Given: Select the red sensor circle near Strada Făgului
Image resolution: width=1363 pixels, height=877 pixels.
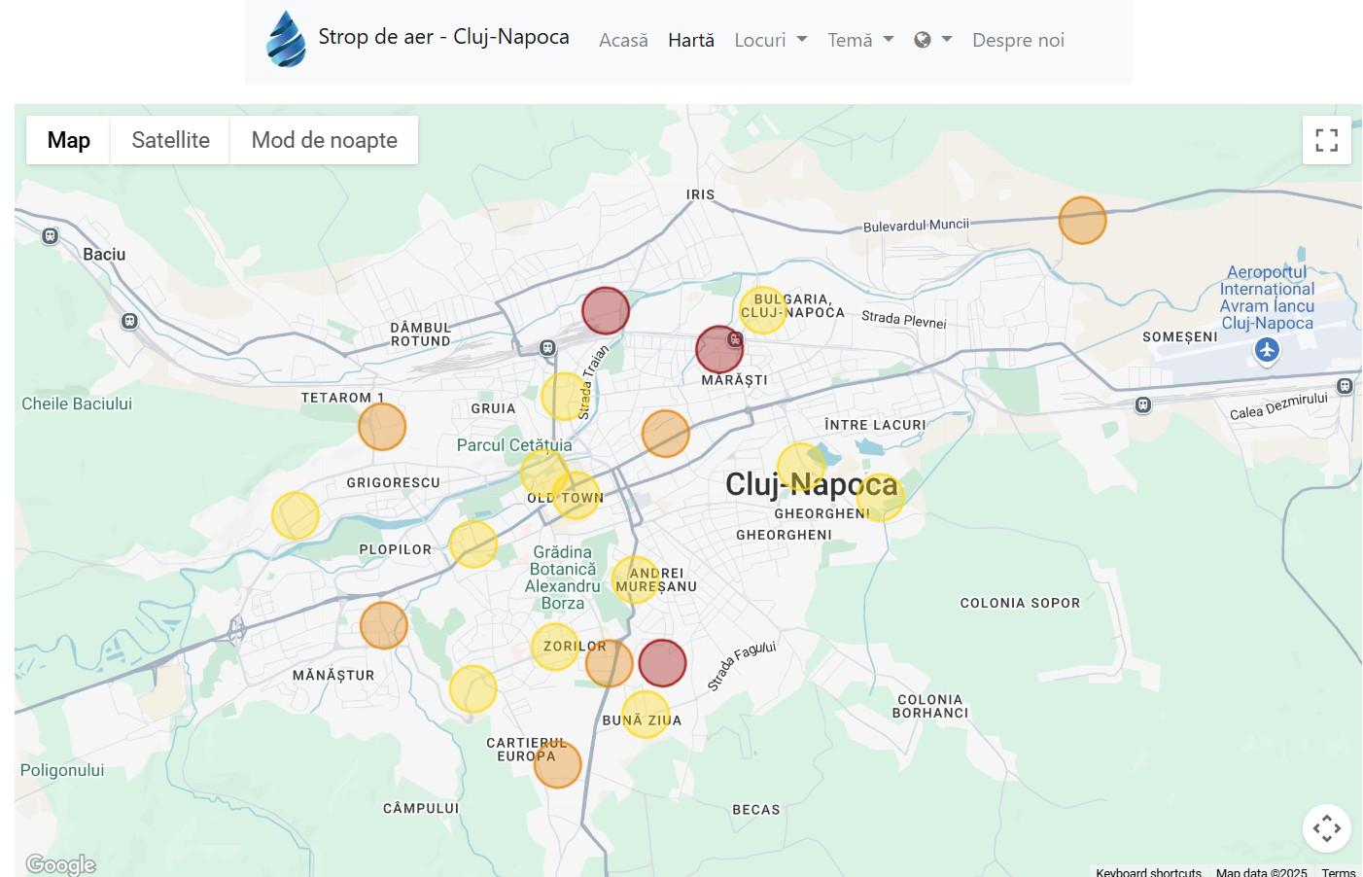Looking at the screenshot, I should (x=662, y=663).
